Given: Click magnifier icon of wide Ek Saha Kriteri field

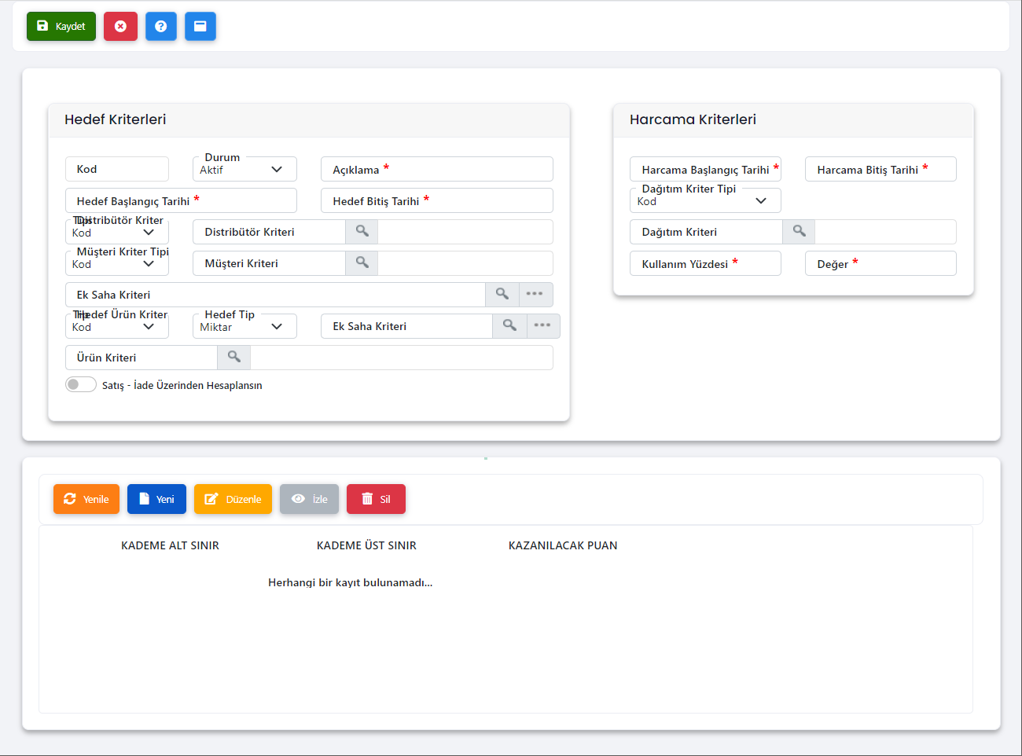Looking at the screenshot, I should click(x=502, y=294).
